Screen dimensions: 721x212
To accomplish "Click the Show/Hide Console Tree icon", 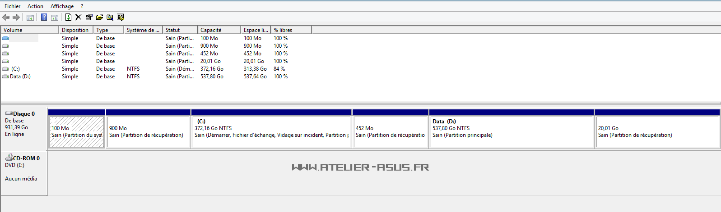I will point(30,17).
